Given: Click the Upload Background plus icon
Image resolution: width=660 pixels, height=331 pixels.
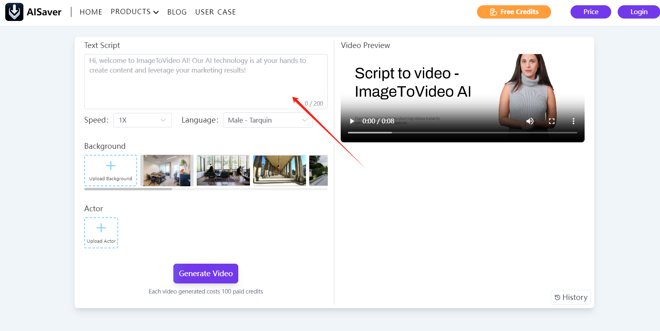Looking at the screenshot, I should click(x=111, y=166).
